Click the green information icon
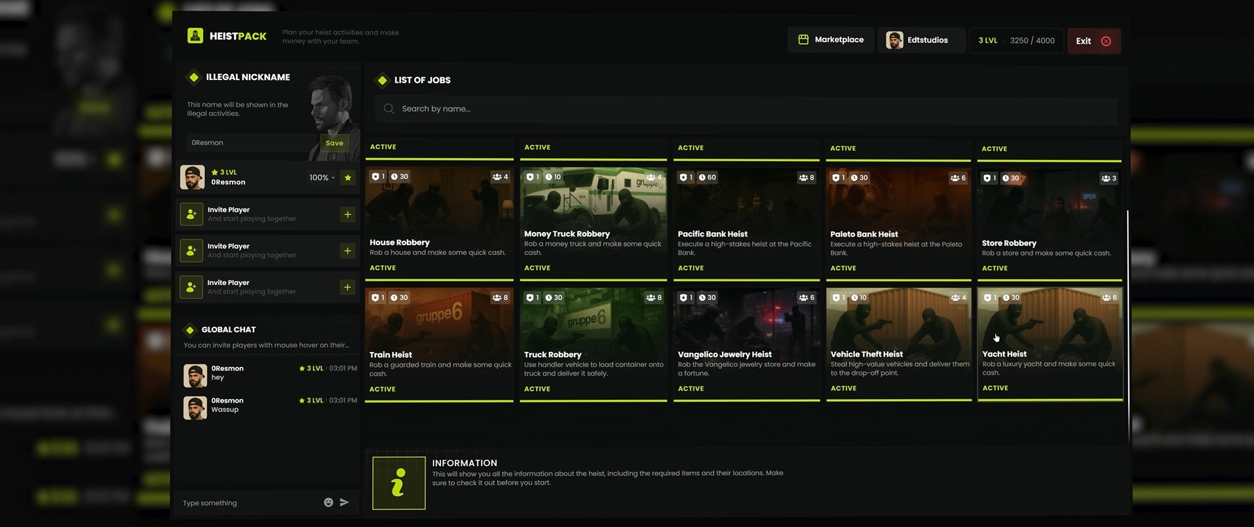The height and width of the screenshot is (527, 1254). (398, 483)
